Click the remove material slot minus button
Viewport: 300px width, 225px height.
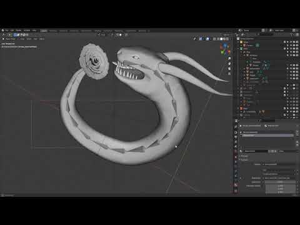coord(297,134)
